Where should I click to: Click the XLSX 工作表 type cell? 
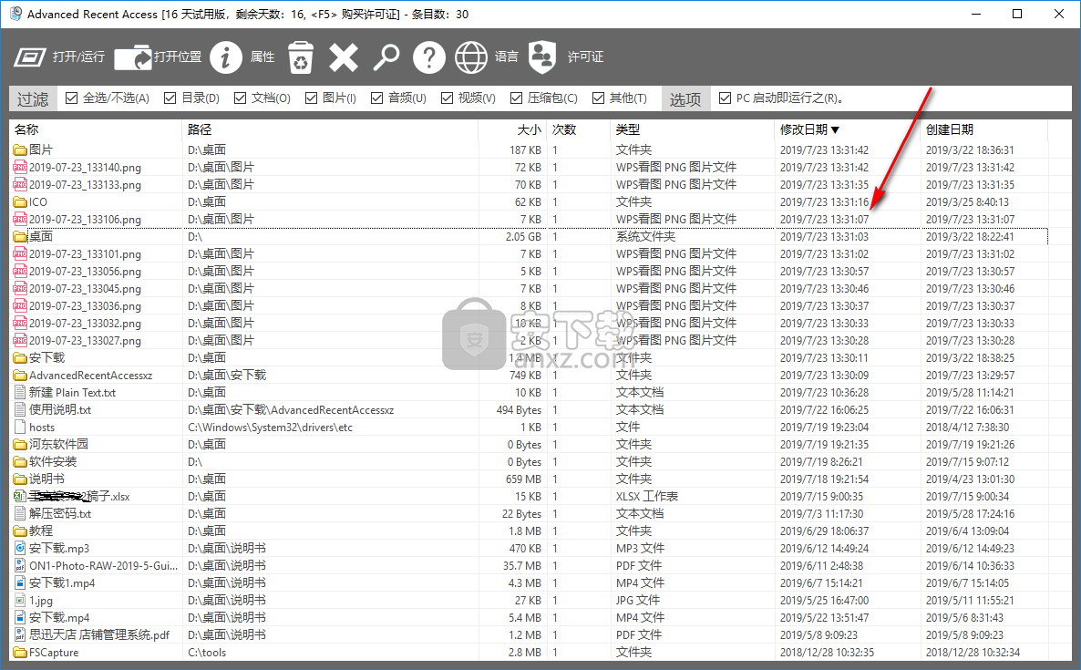[x=647, y=496]
